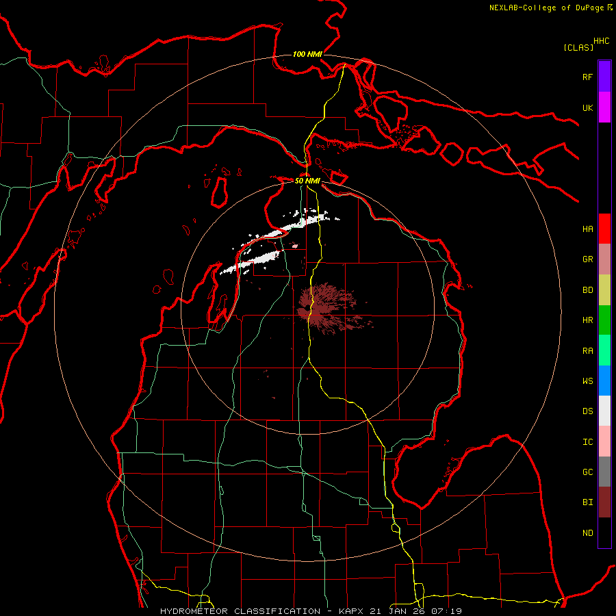Click the GC gray legend color block
This screenshot has height=616, width=616.
pyautogui.click(x=604, y=472)
